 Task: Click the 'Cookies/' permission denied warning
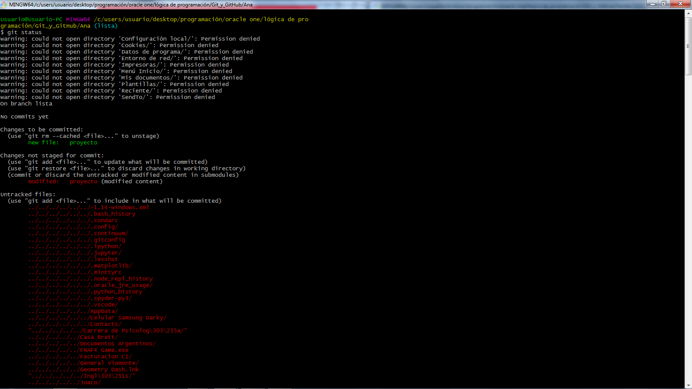[109, 45]
